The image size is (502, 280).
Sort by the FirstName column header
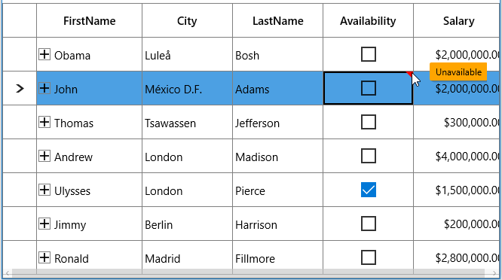click(90, 21)
